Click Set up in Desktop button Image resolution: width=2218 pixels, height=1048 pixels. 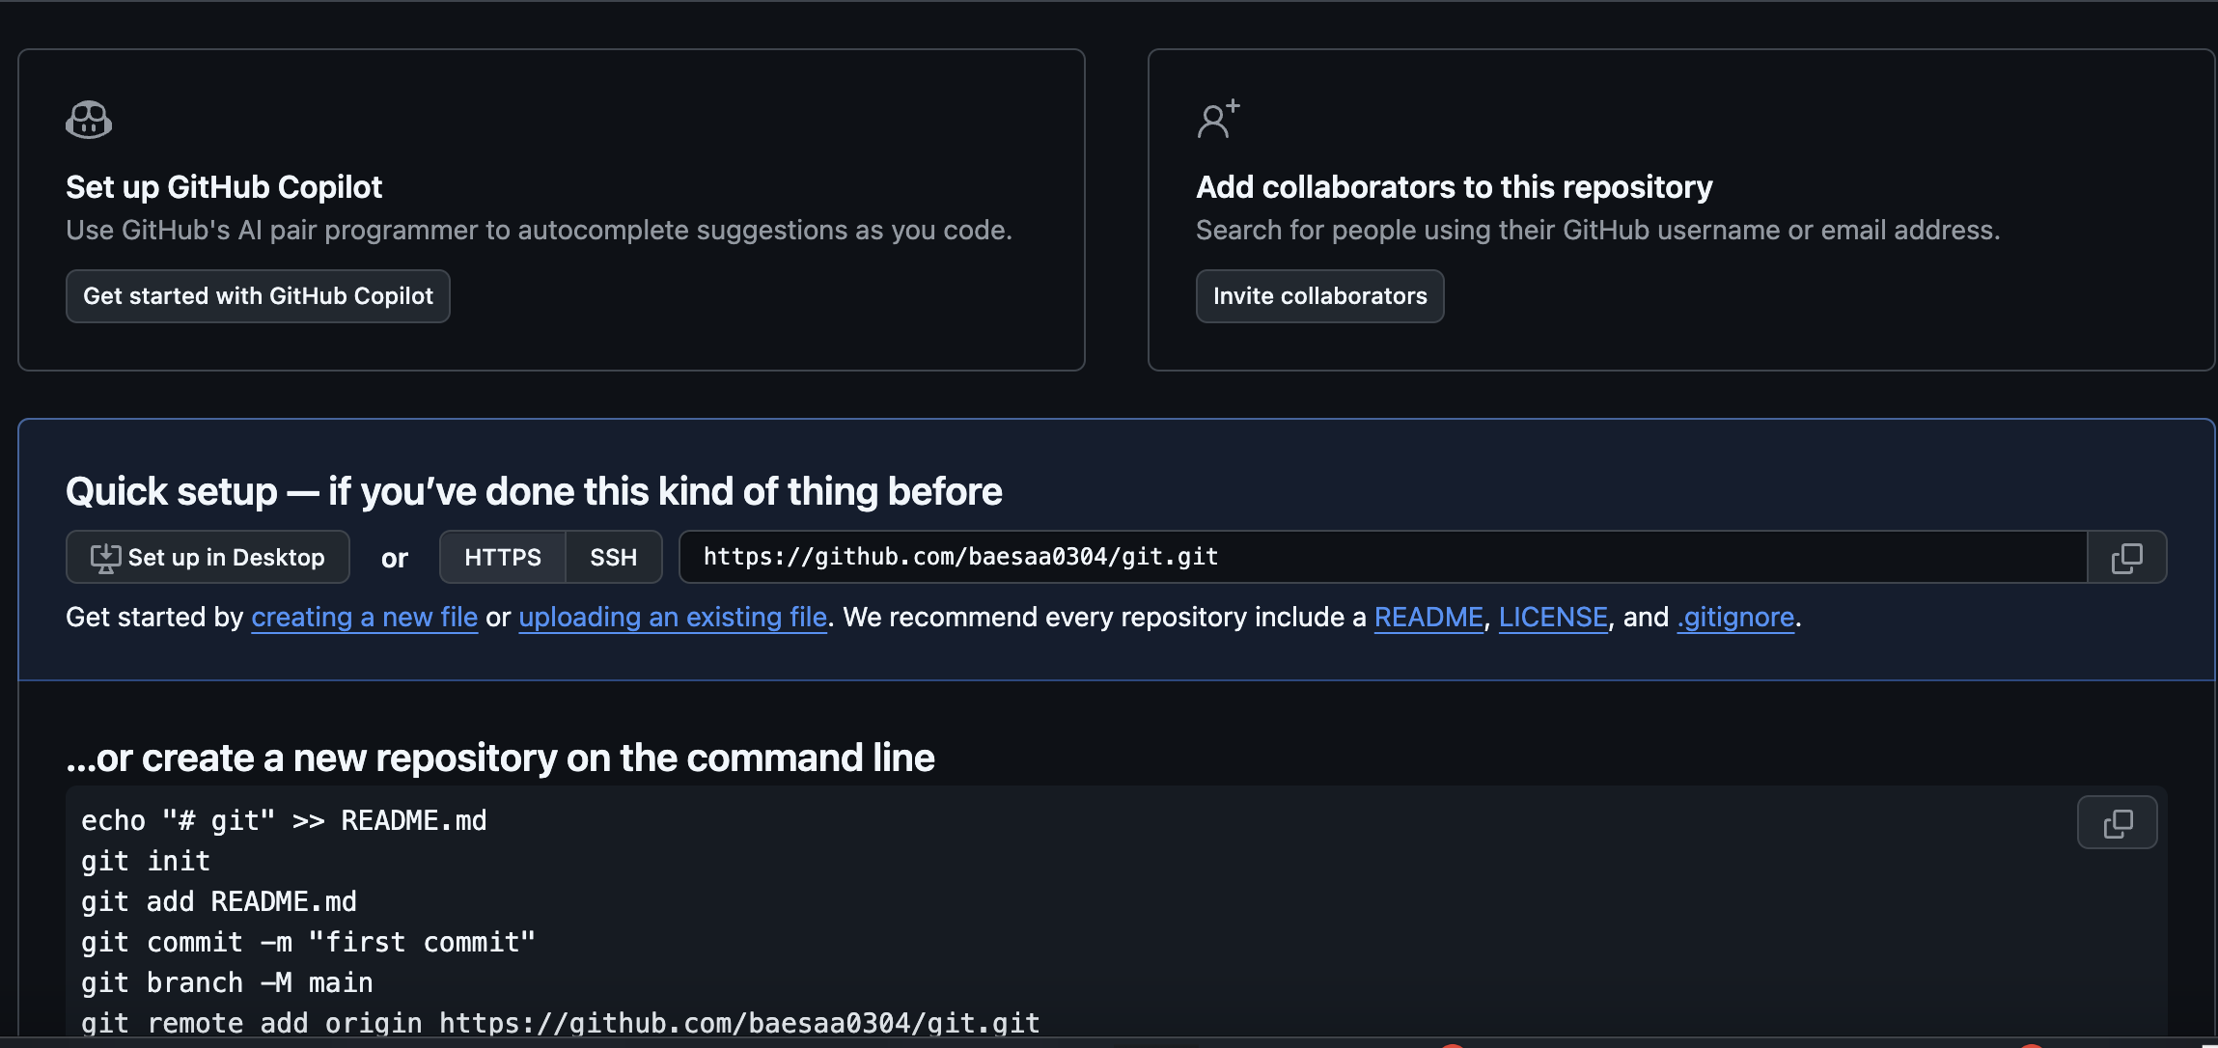(x=208, y=558)
